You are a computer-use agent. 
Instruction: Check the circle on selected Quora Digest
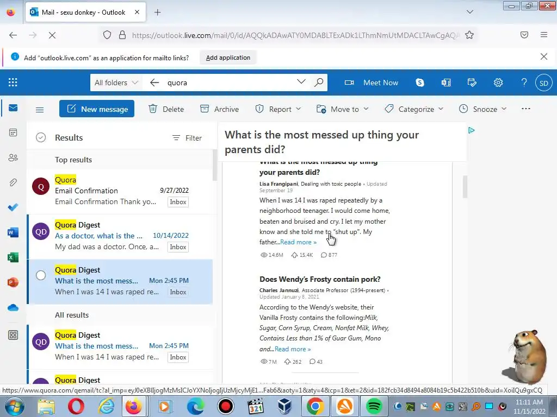(x=41, y=275)
